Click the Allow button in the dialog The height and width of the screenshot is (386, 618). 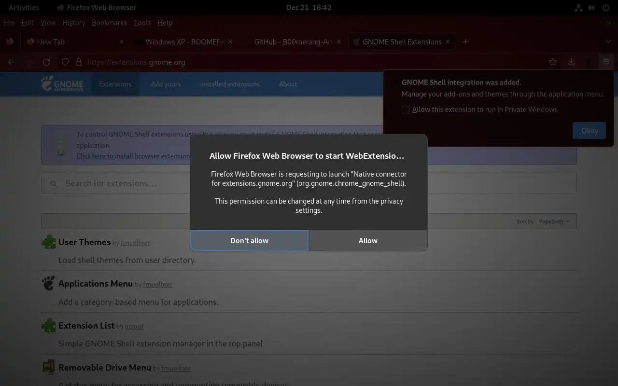pyautogui.click(x=368, y=240)
